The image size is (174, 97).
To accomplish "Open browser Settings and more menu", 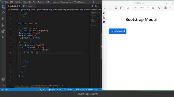I will pyautogui.click(x=171, y=8).
